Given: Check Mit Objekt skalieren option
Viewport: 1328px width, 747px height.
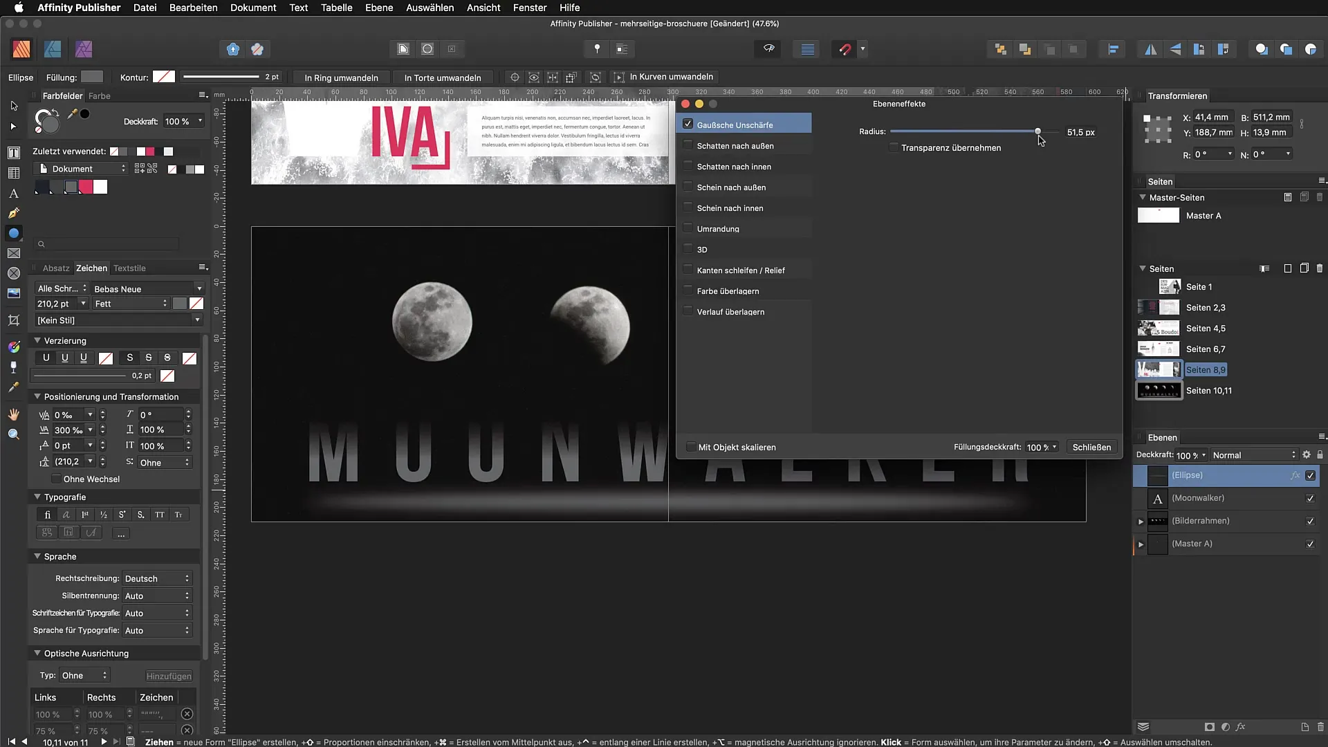Looking at the screenshot, I should 690,447.
